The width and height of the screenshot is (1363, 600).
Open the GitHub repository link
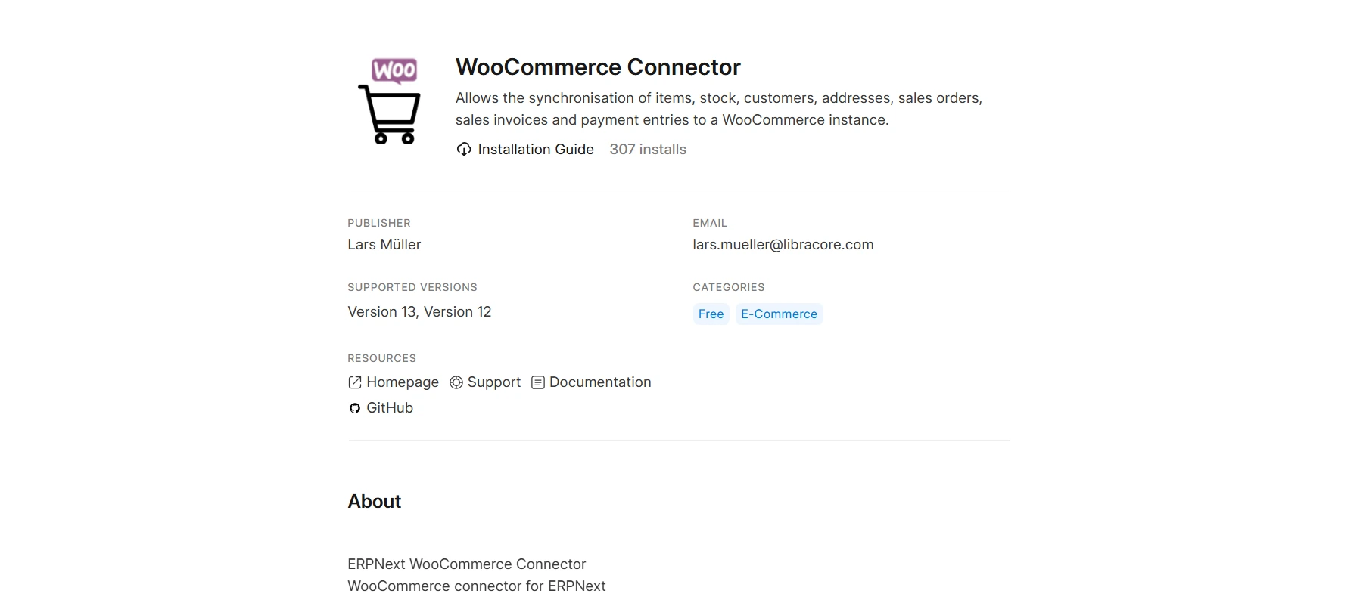(389, 408)
